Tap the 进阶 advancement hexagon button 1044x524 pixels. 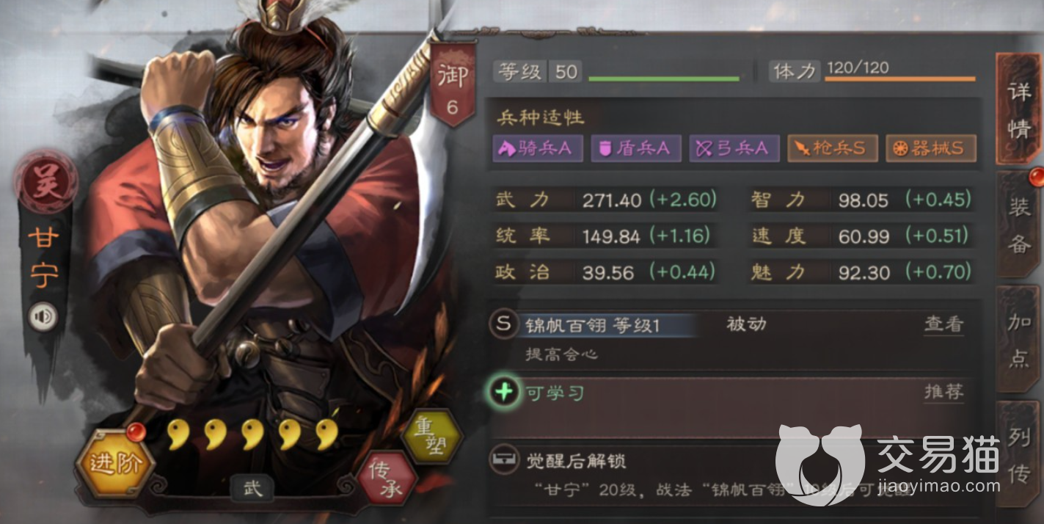(114, 463)
